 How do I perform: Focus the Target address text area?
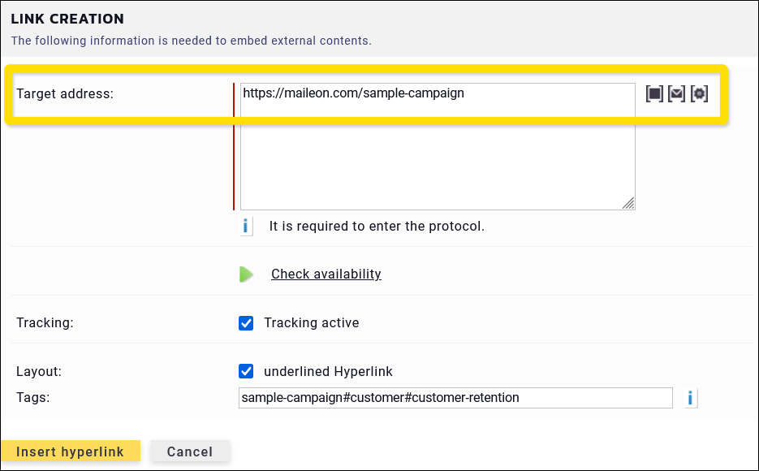[x=437, y=146]
